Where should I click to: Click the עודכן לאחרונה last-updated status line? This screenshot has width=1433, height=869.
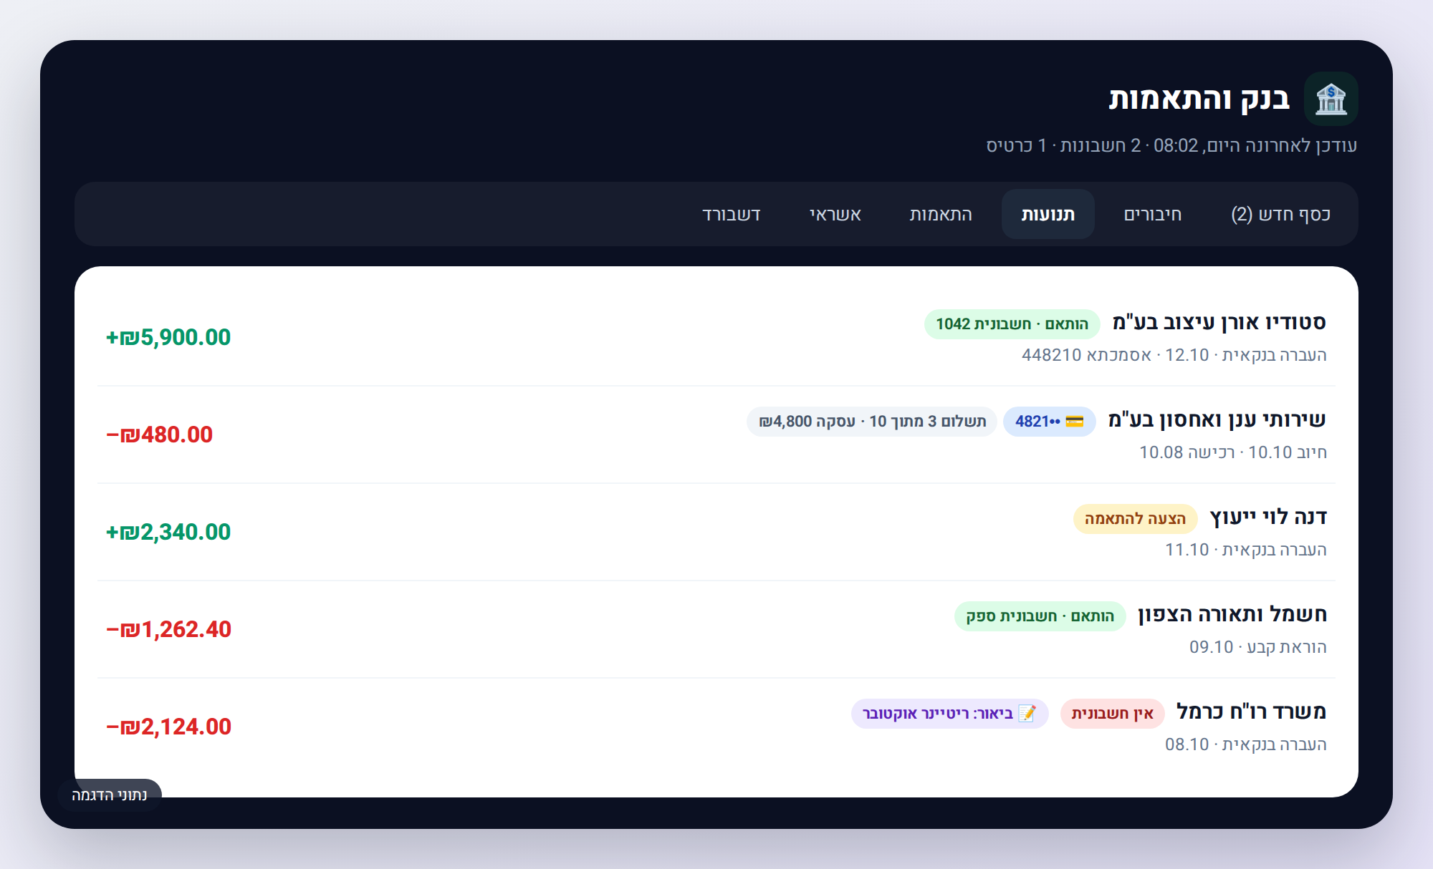[x=1171, y=145]
